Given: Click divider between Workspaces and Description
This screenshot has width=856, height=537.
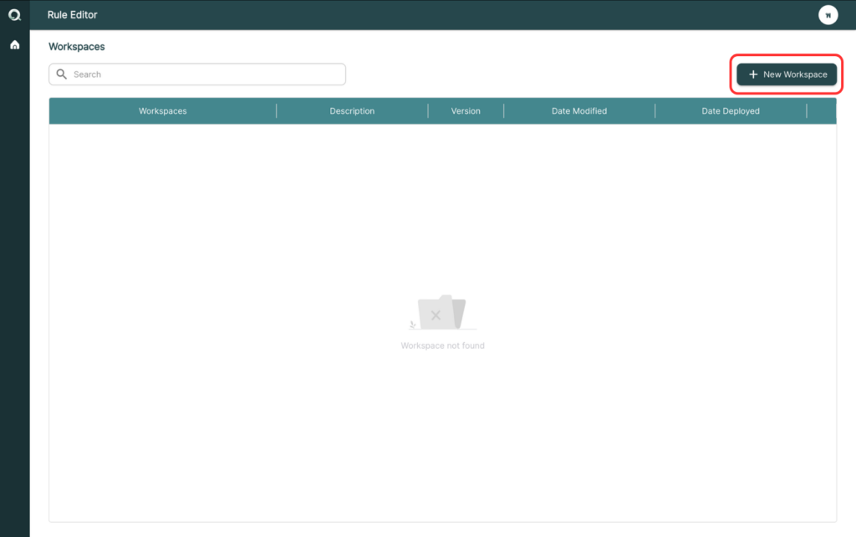Looking at the screenshot, I should pos(276,111).
